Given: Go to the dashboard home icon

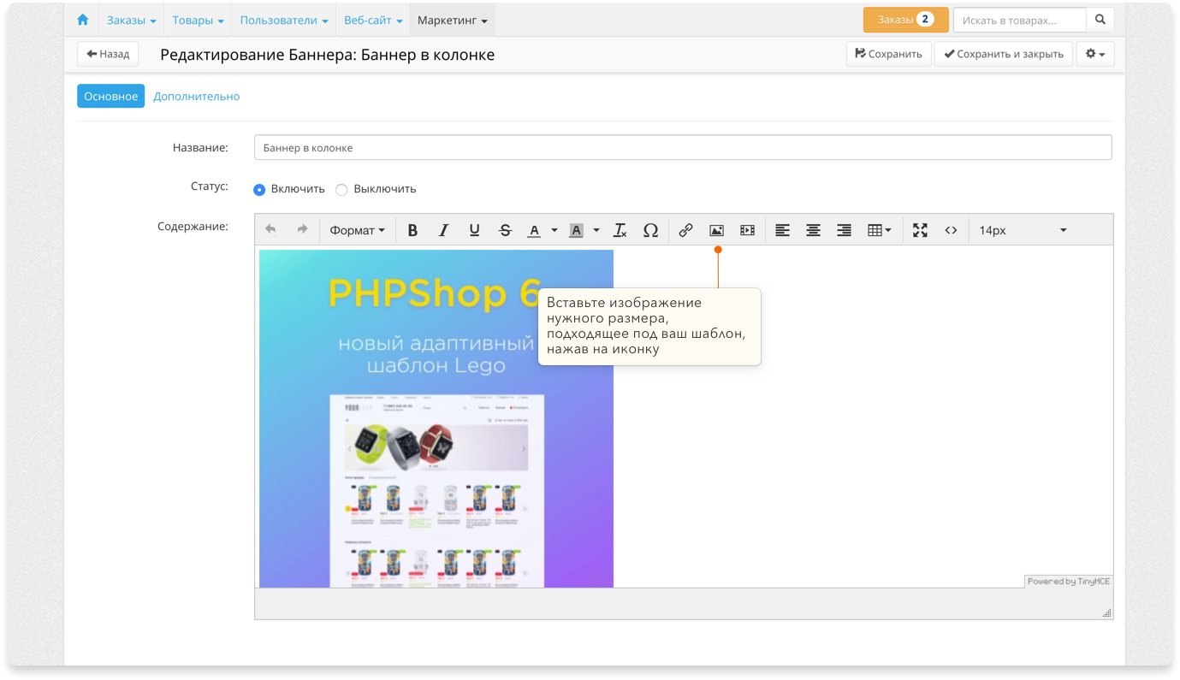Looking at the screenshot, I should [x=83, y=20].
